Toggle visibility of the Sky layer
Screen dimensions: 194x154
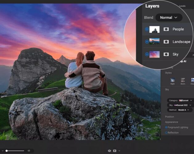click(147, 54)
